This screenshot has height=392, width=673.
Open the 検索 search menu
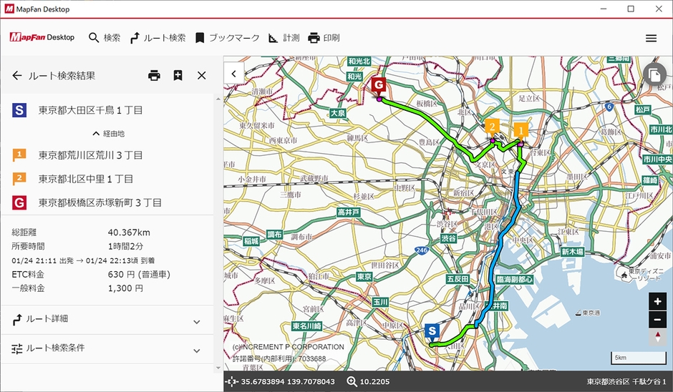[x=104, y=38]
